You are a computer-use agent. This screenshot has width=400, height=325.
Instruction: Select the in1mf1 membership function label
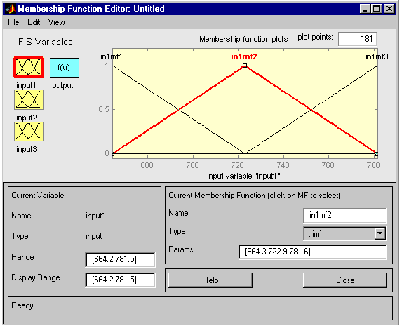[111, 57]
